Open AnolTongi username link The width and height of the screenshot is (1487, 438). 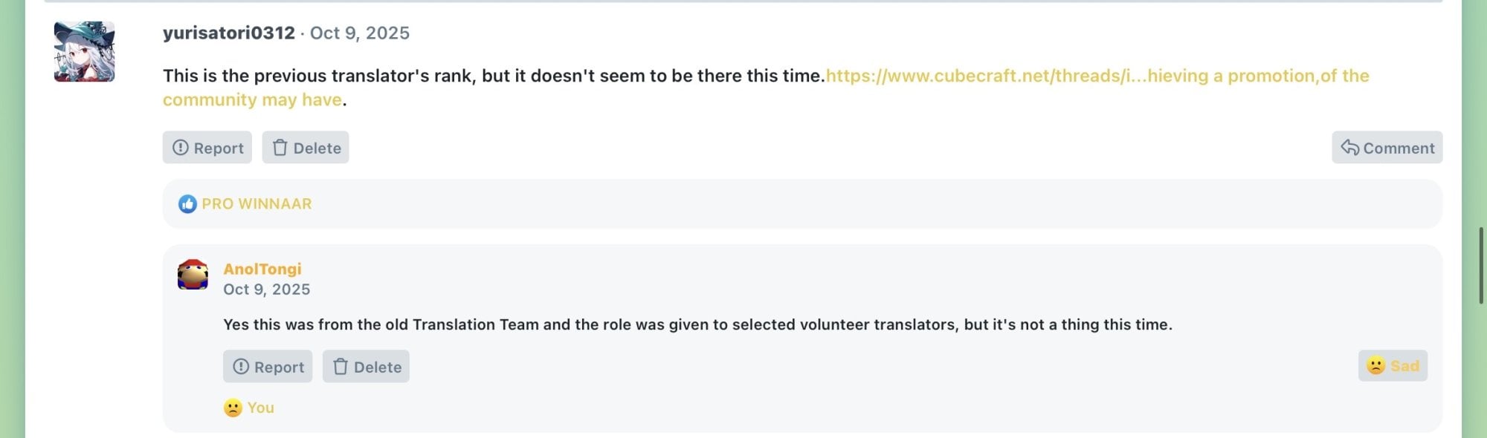point(262,269)
